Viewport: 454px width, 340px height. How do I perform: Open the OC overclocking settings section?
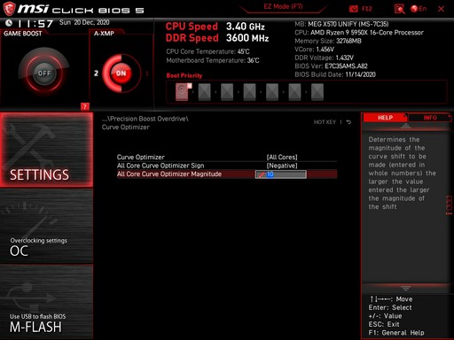[46, 227]
